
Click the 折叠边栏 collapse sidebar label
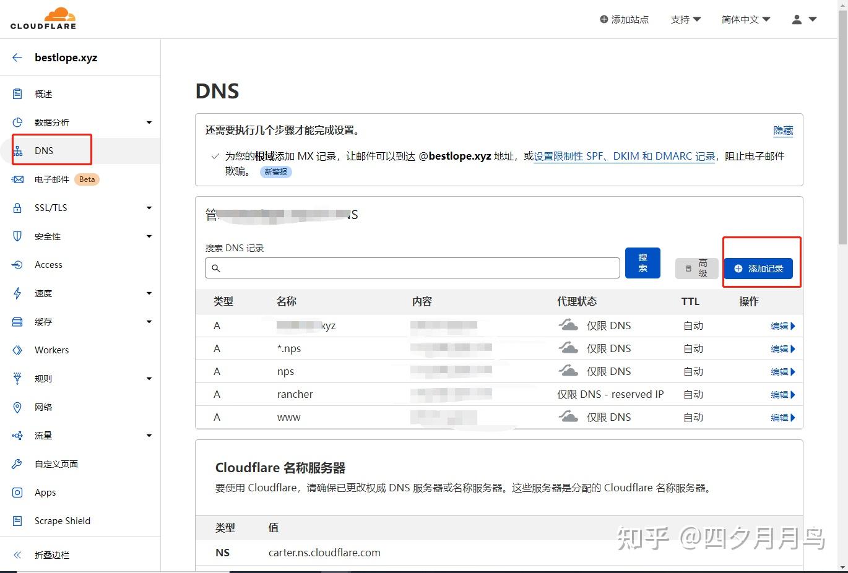coord(52,555)
